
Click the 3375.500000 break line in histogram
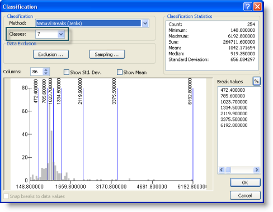click(x=117, y=134)
